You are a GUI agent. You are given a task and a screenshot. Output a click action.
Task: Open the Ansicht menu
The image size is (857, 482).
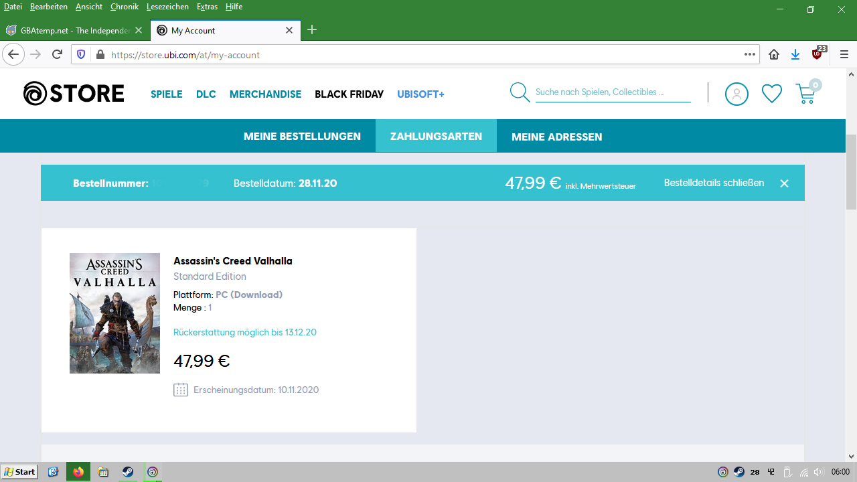89,7
